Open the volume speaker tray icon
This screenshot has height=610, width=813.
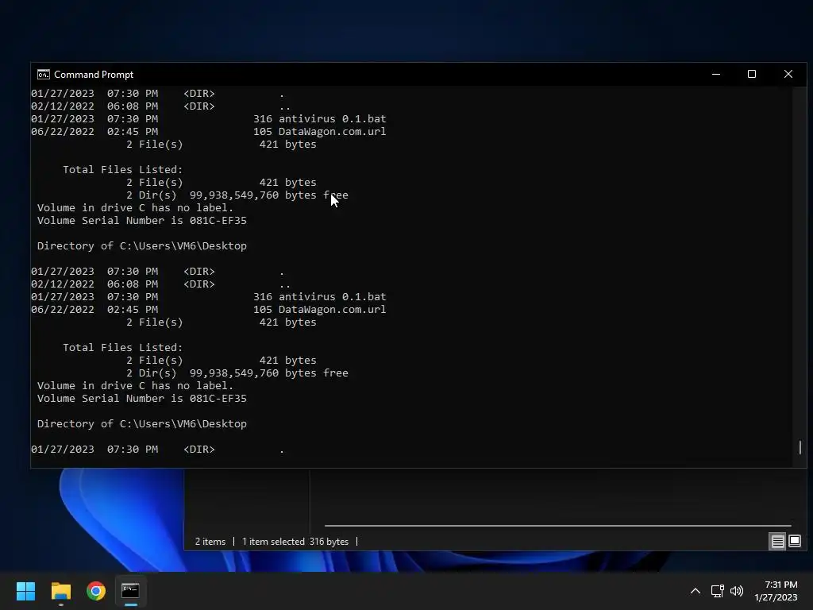(x=736, y=591)
